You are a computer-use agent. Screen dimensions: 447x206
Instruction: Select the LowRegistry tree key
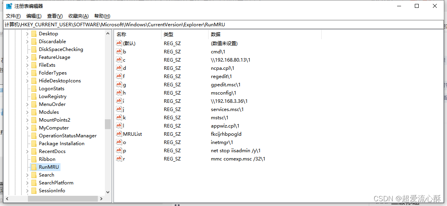[53, 96]
